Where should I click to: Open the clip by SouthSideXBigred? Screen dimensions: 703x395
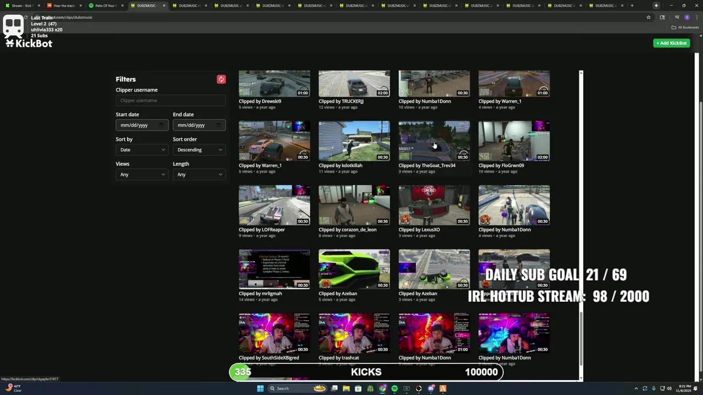coord(274,334)
